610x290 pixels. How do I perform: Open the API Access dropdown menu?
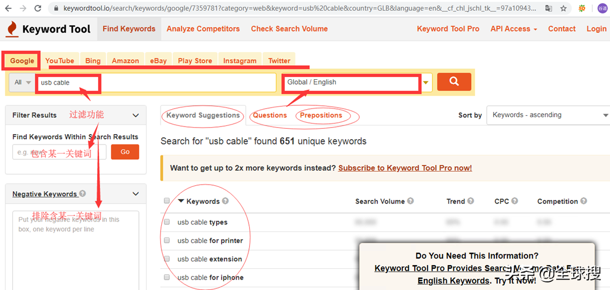click(x=513, y=29)
